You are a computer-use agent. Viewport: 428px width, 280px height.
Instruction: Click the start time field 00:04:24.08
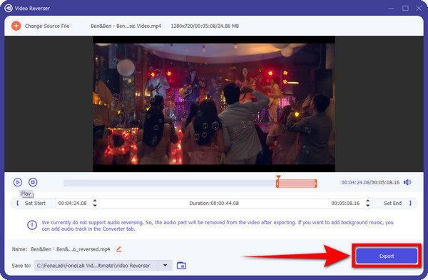click(73, 203)
